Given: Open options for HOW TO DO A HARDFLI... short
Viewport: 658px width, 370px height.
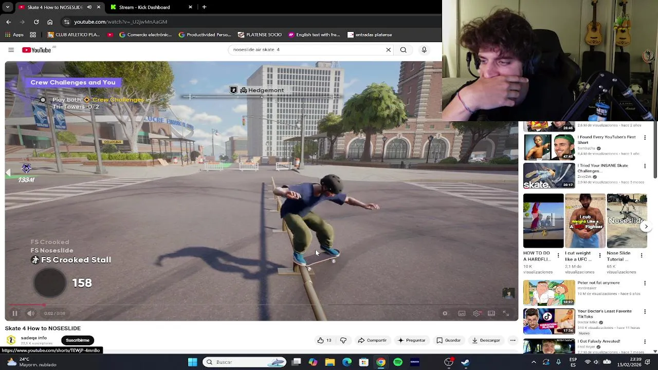Looking at the screenshot, I should point(559,255).
